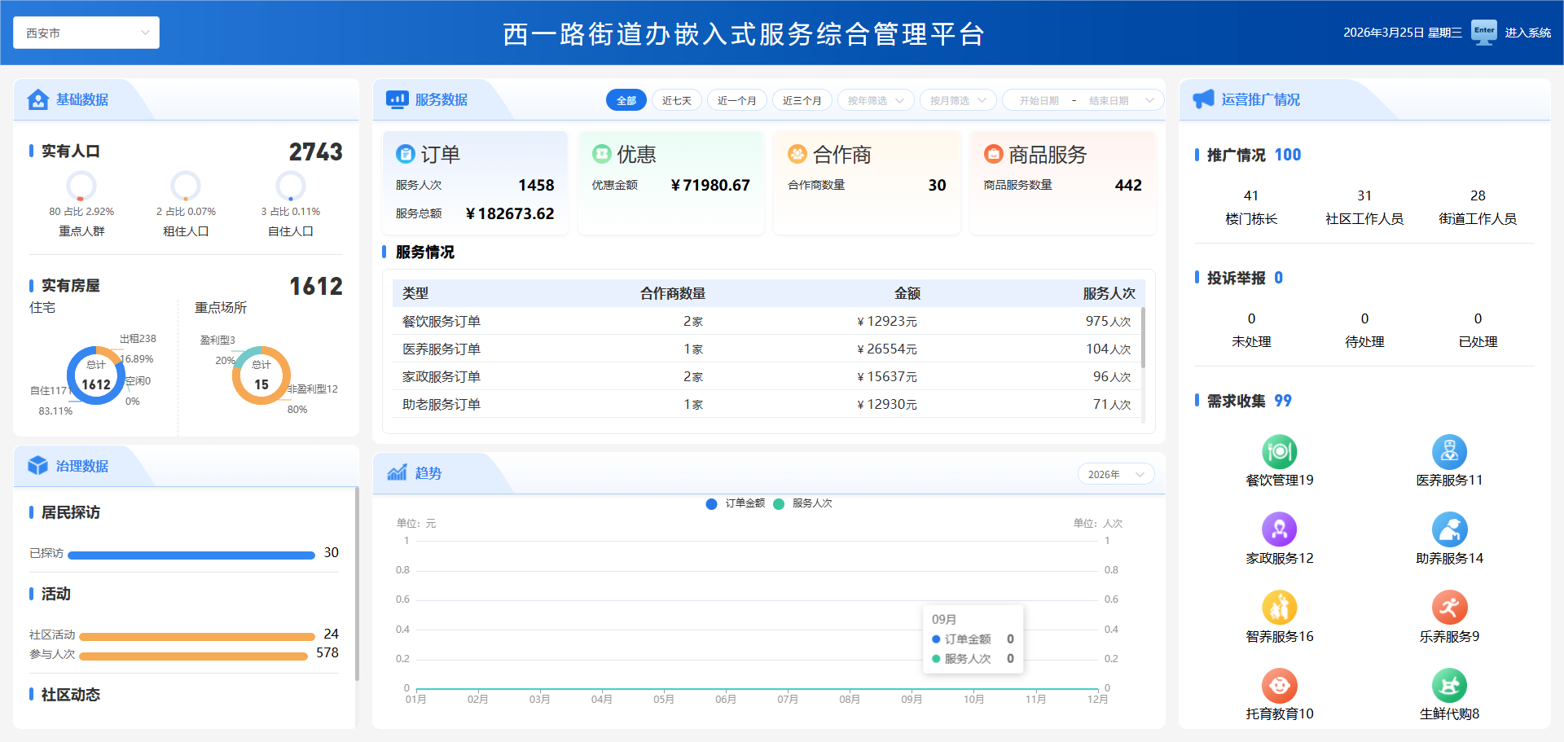Click the 商品服务 goods icon

coord(992,153)
